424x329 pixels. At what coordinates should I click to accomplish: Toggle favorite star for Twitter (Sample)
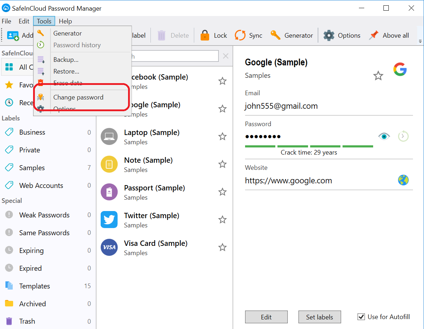[222, 220]
